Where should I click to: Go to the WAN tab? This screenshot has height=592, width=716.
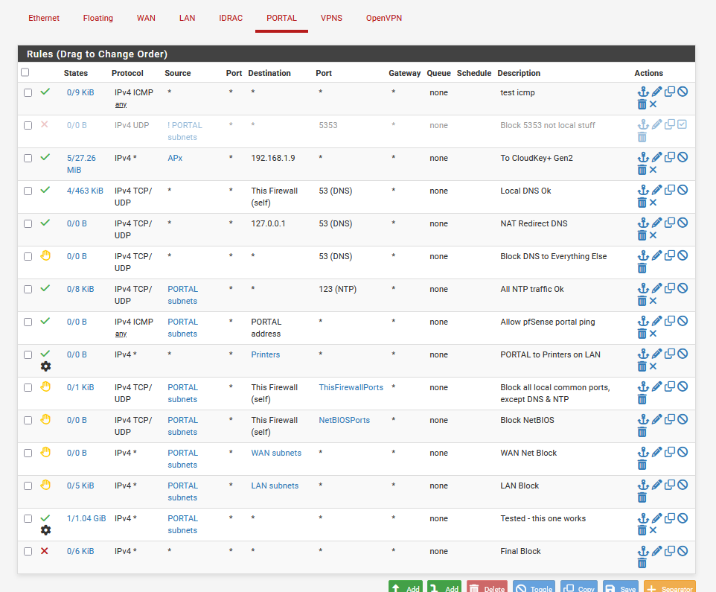tap(146, 18)
